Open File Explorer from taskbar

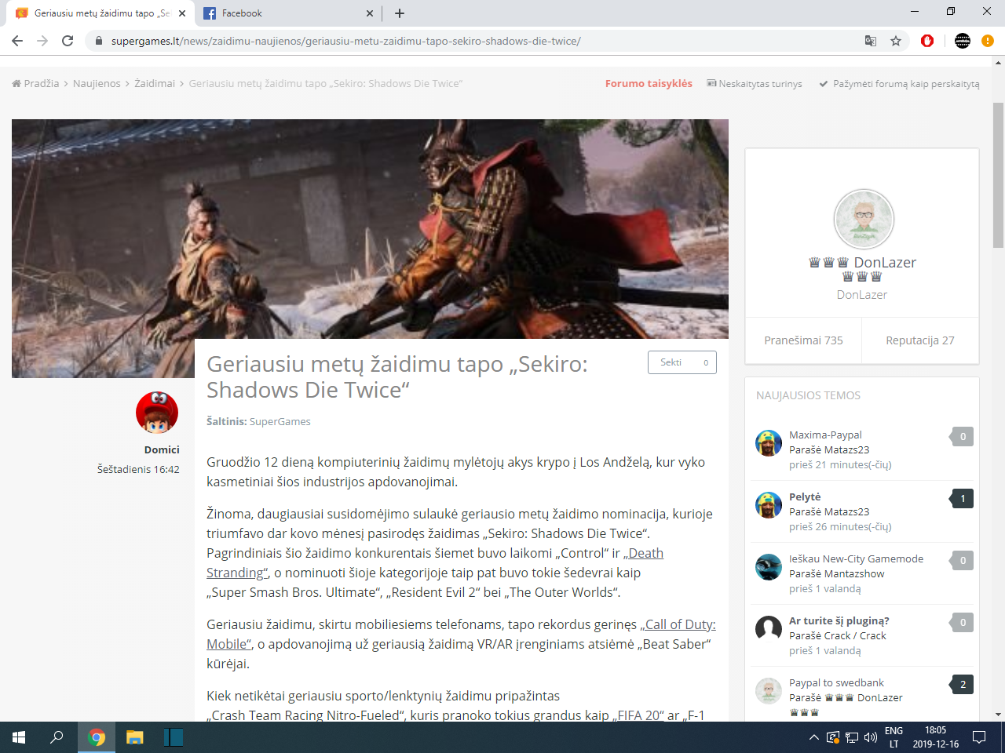[x=135, y=737]
